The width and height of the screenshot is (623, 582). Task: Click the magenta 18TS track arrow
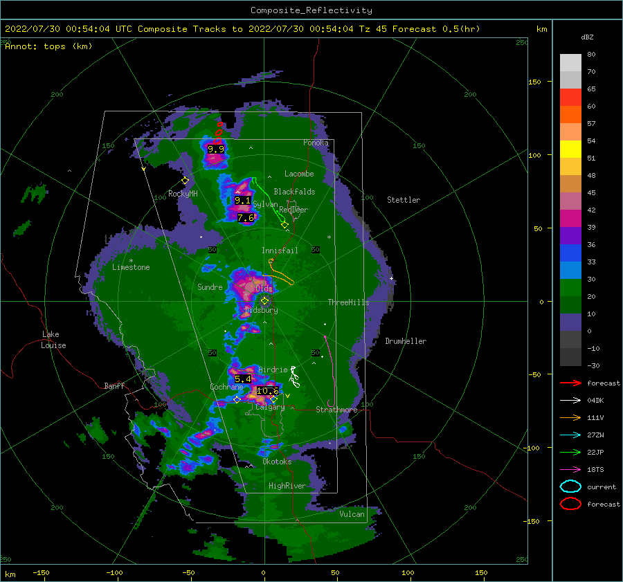(570, 470)
